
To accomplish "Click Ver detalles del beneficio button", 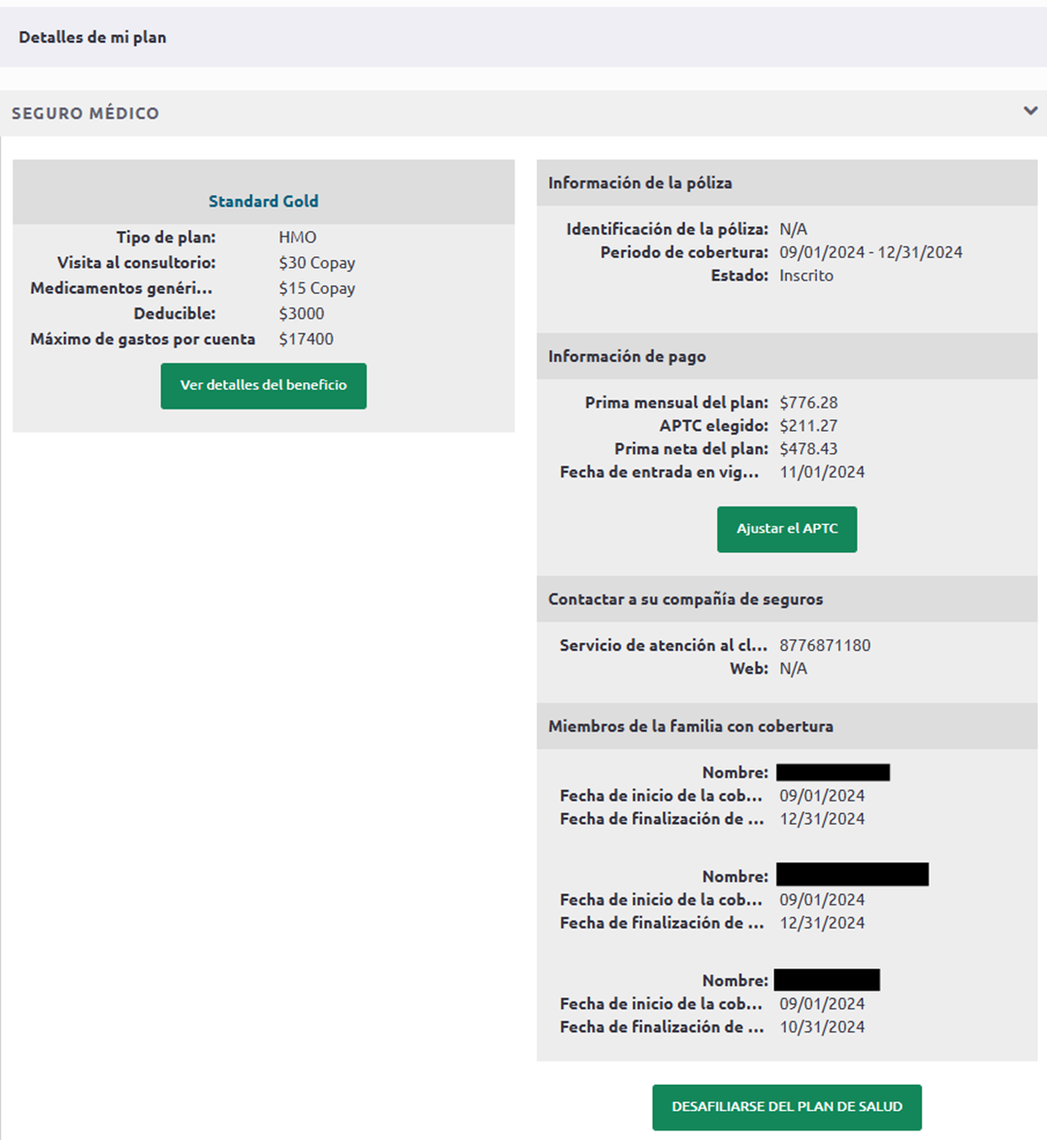I will 263,385.
